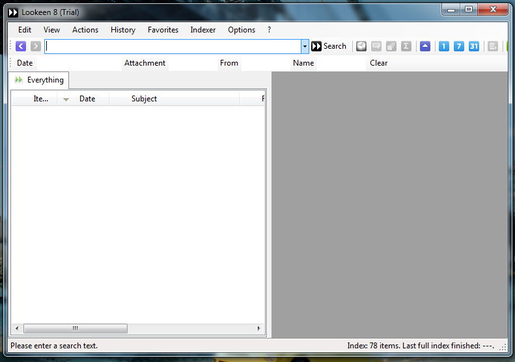The height and width of the screenshot is (362, 515).
Task: Open the Actions menu
Action: 85,30
